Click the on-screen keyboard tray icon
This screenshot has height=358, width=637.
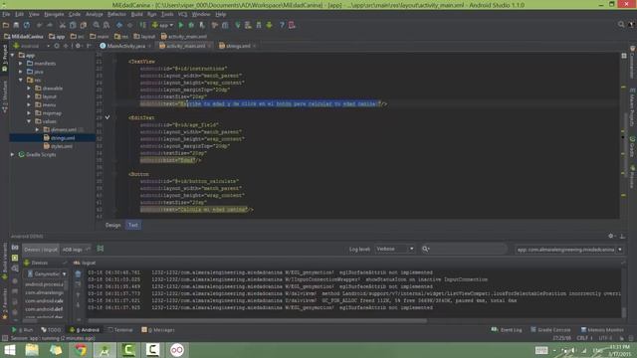tap(541, 350)
